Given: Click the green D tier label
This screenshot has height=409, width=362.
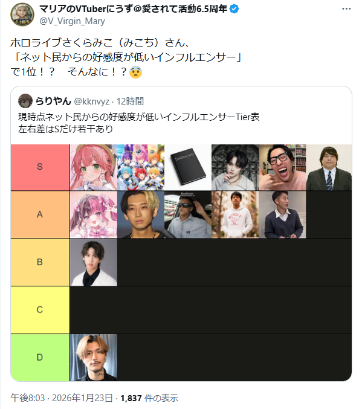Looking at the screenshot, I should [x=40, y=358].
